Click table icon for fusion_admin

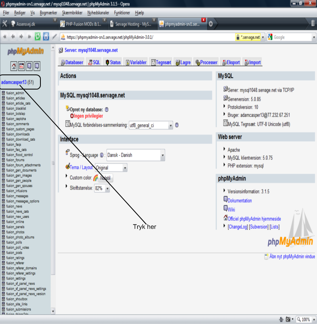(x=3, y=93)
